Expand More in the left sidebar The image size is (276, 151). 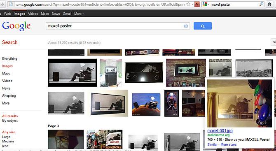6,103
